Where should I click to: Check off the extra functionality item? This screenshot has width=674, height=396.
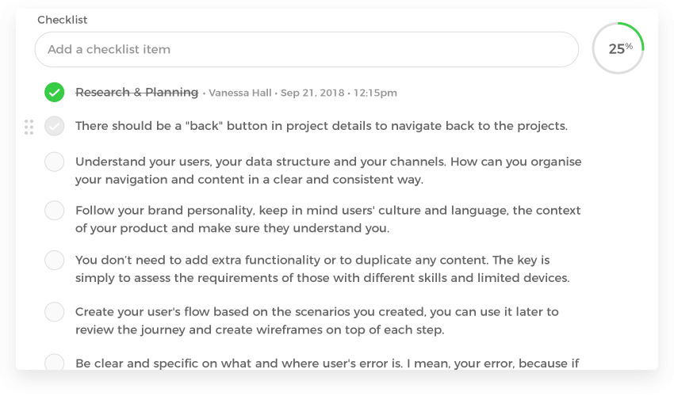(54, 260)
